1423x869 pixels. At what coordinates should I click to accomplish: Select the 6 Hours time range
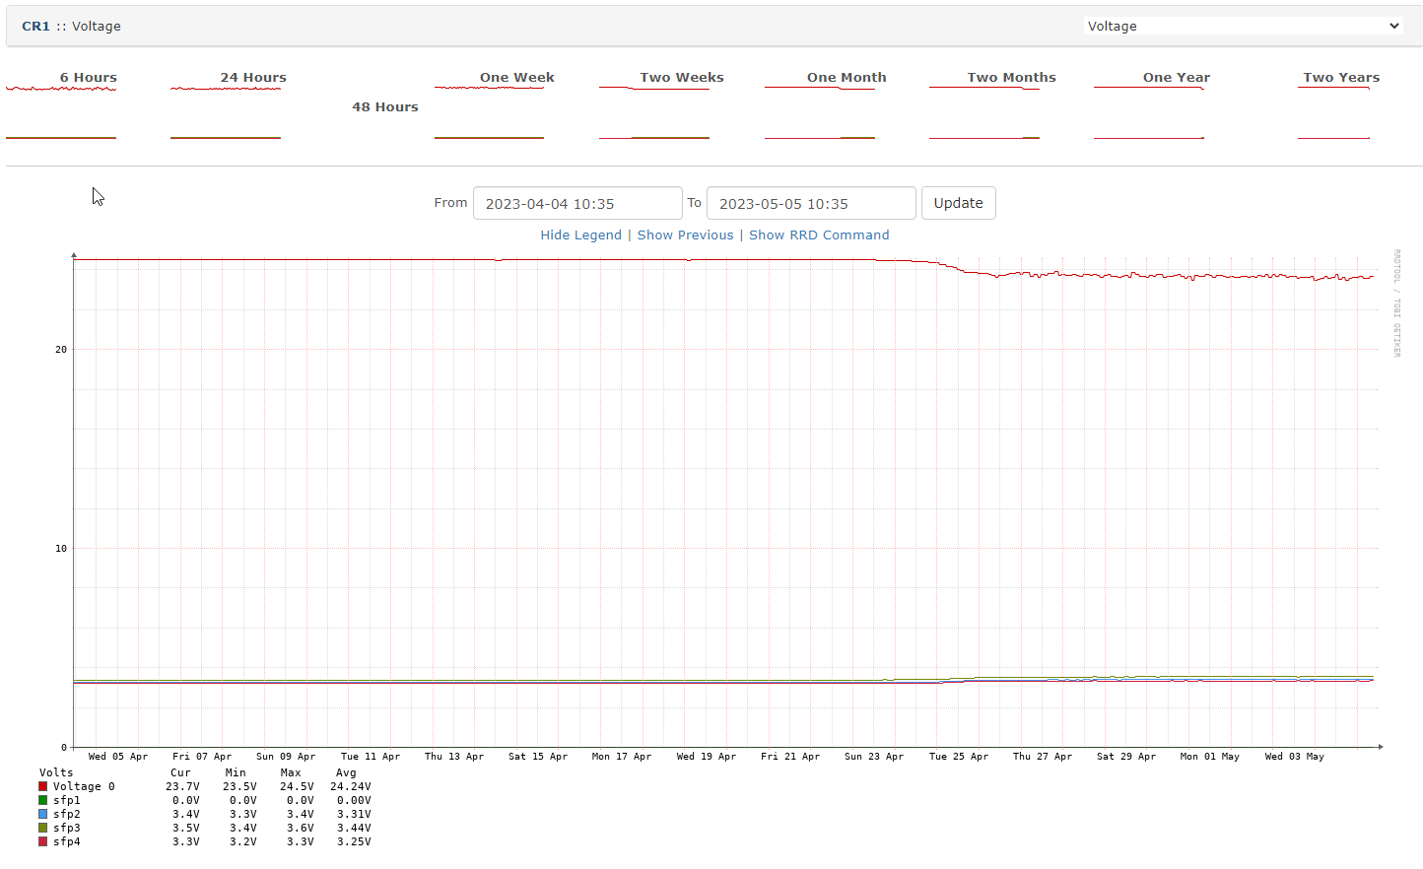click(x=88, y=78)
